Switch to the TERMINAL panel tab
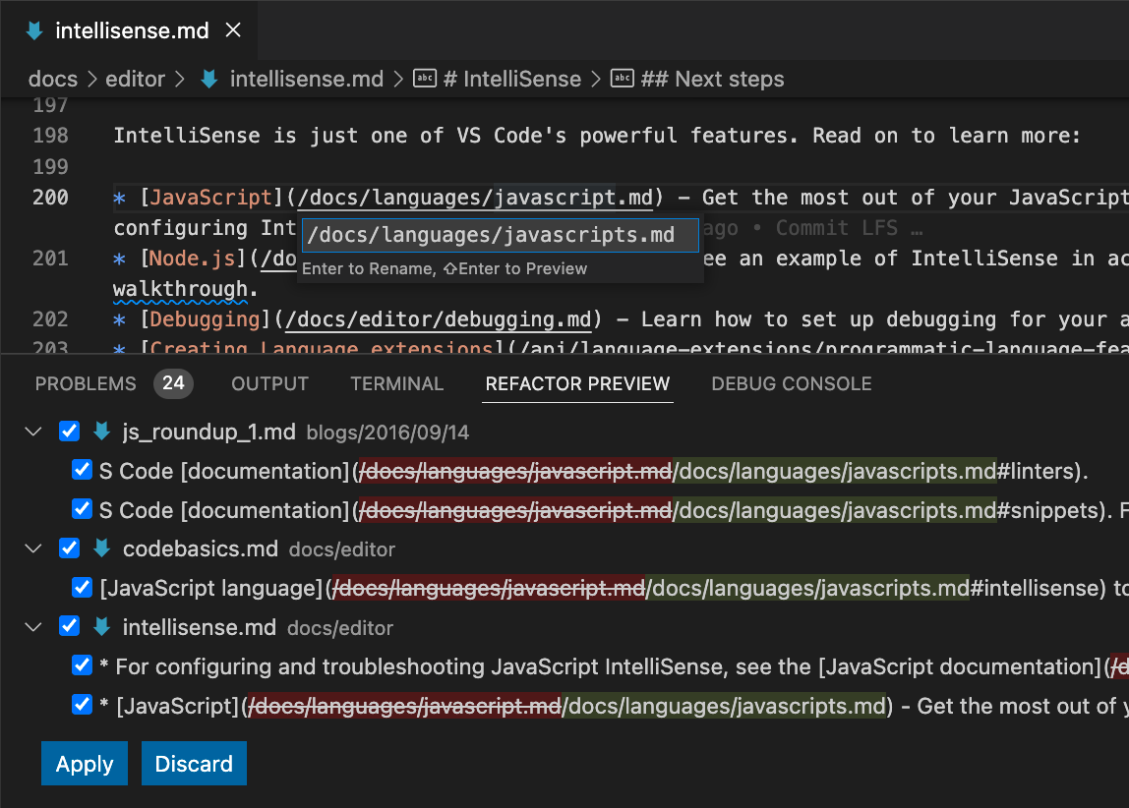The height and width of the screenshot is (808, 1129). coord(396,383)
